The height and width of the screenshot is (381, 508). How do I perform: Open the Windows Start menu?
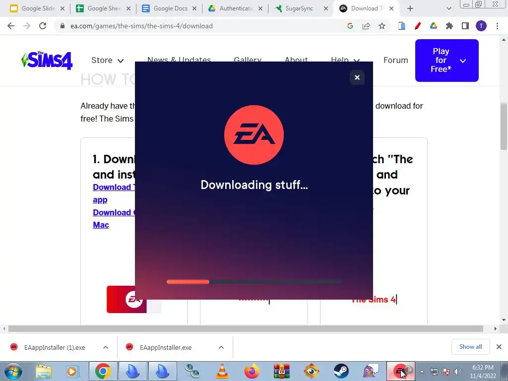click(13, 371)
